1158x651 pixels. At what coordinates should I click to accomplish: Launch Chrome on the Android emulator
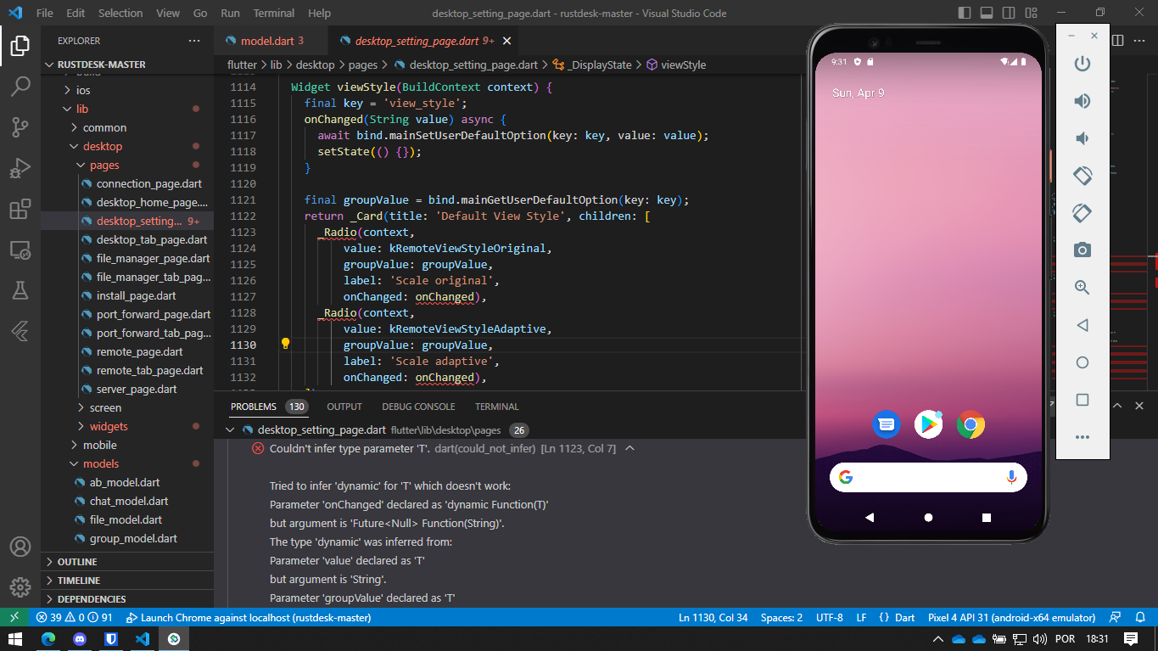tap(970, 424)
